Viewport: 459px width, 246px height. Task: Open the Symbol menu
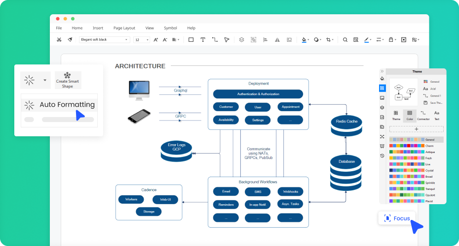170,28
